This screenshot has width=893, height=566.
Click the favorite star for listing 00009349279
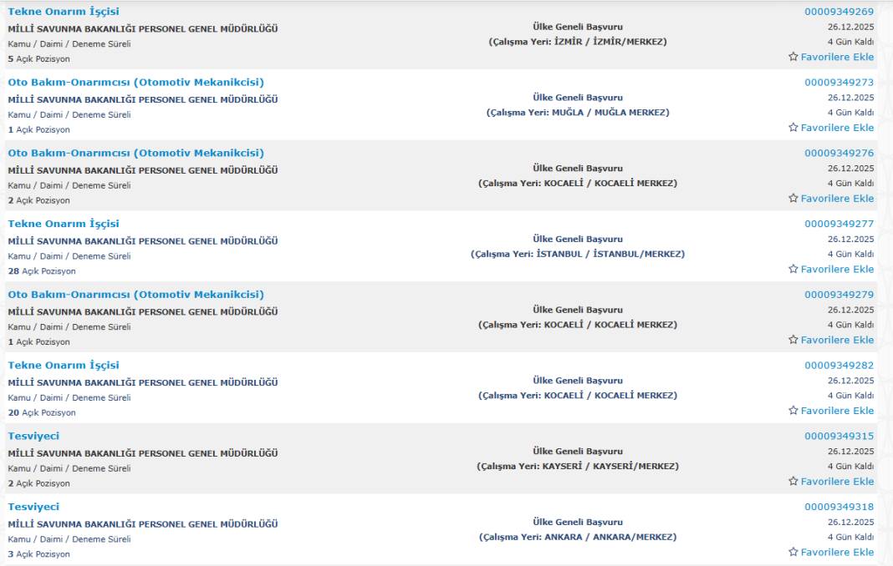pyautogui.click(x=793, y=340)
